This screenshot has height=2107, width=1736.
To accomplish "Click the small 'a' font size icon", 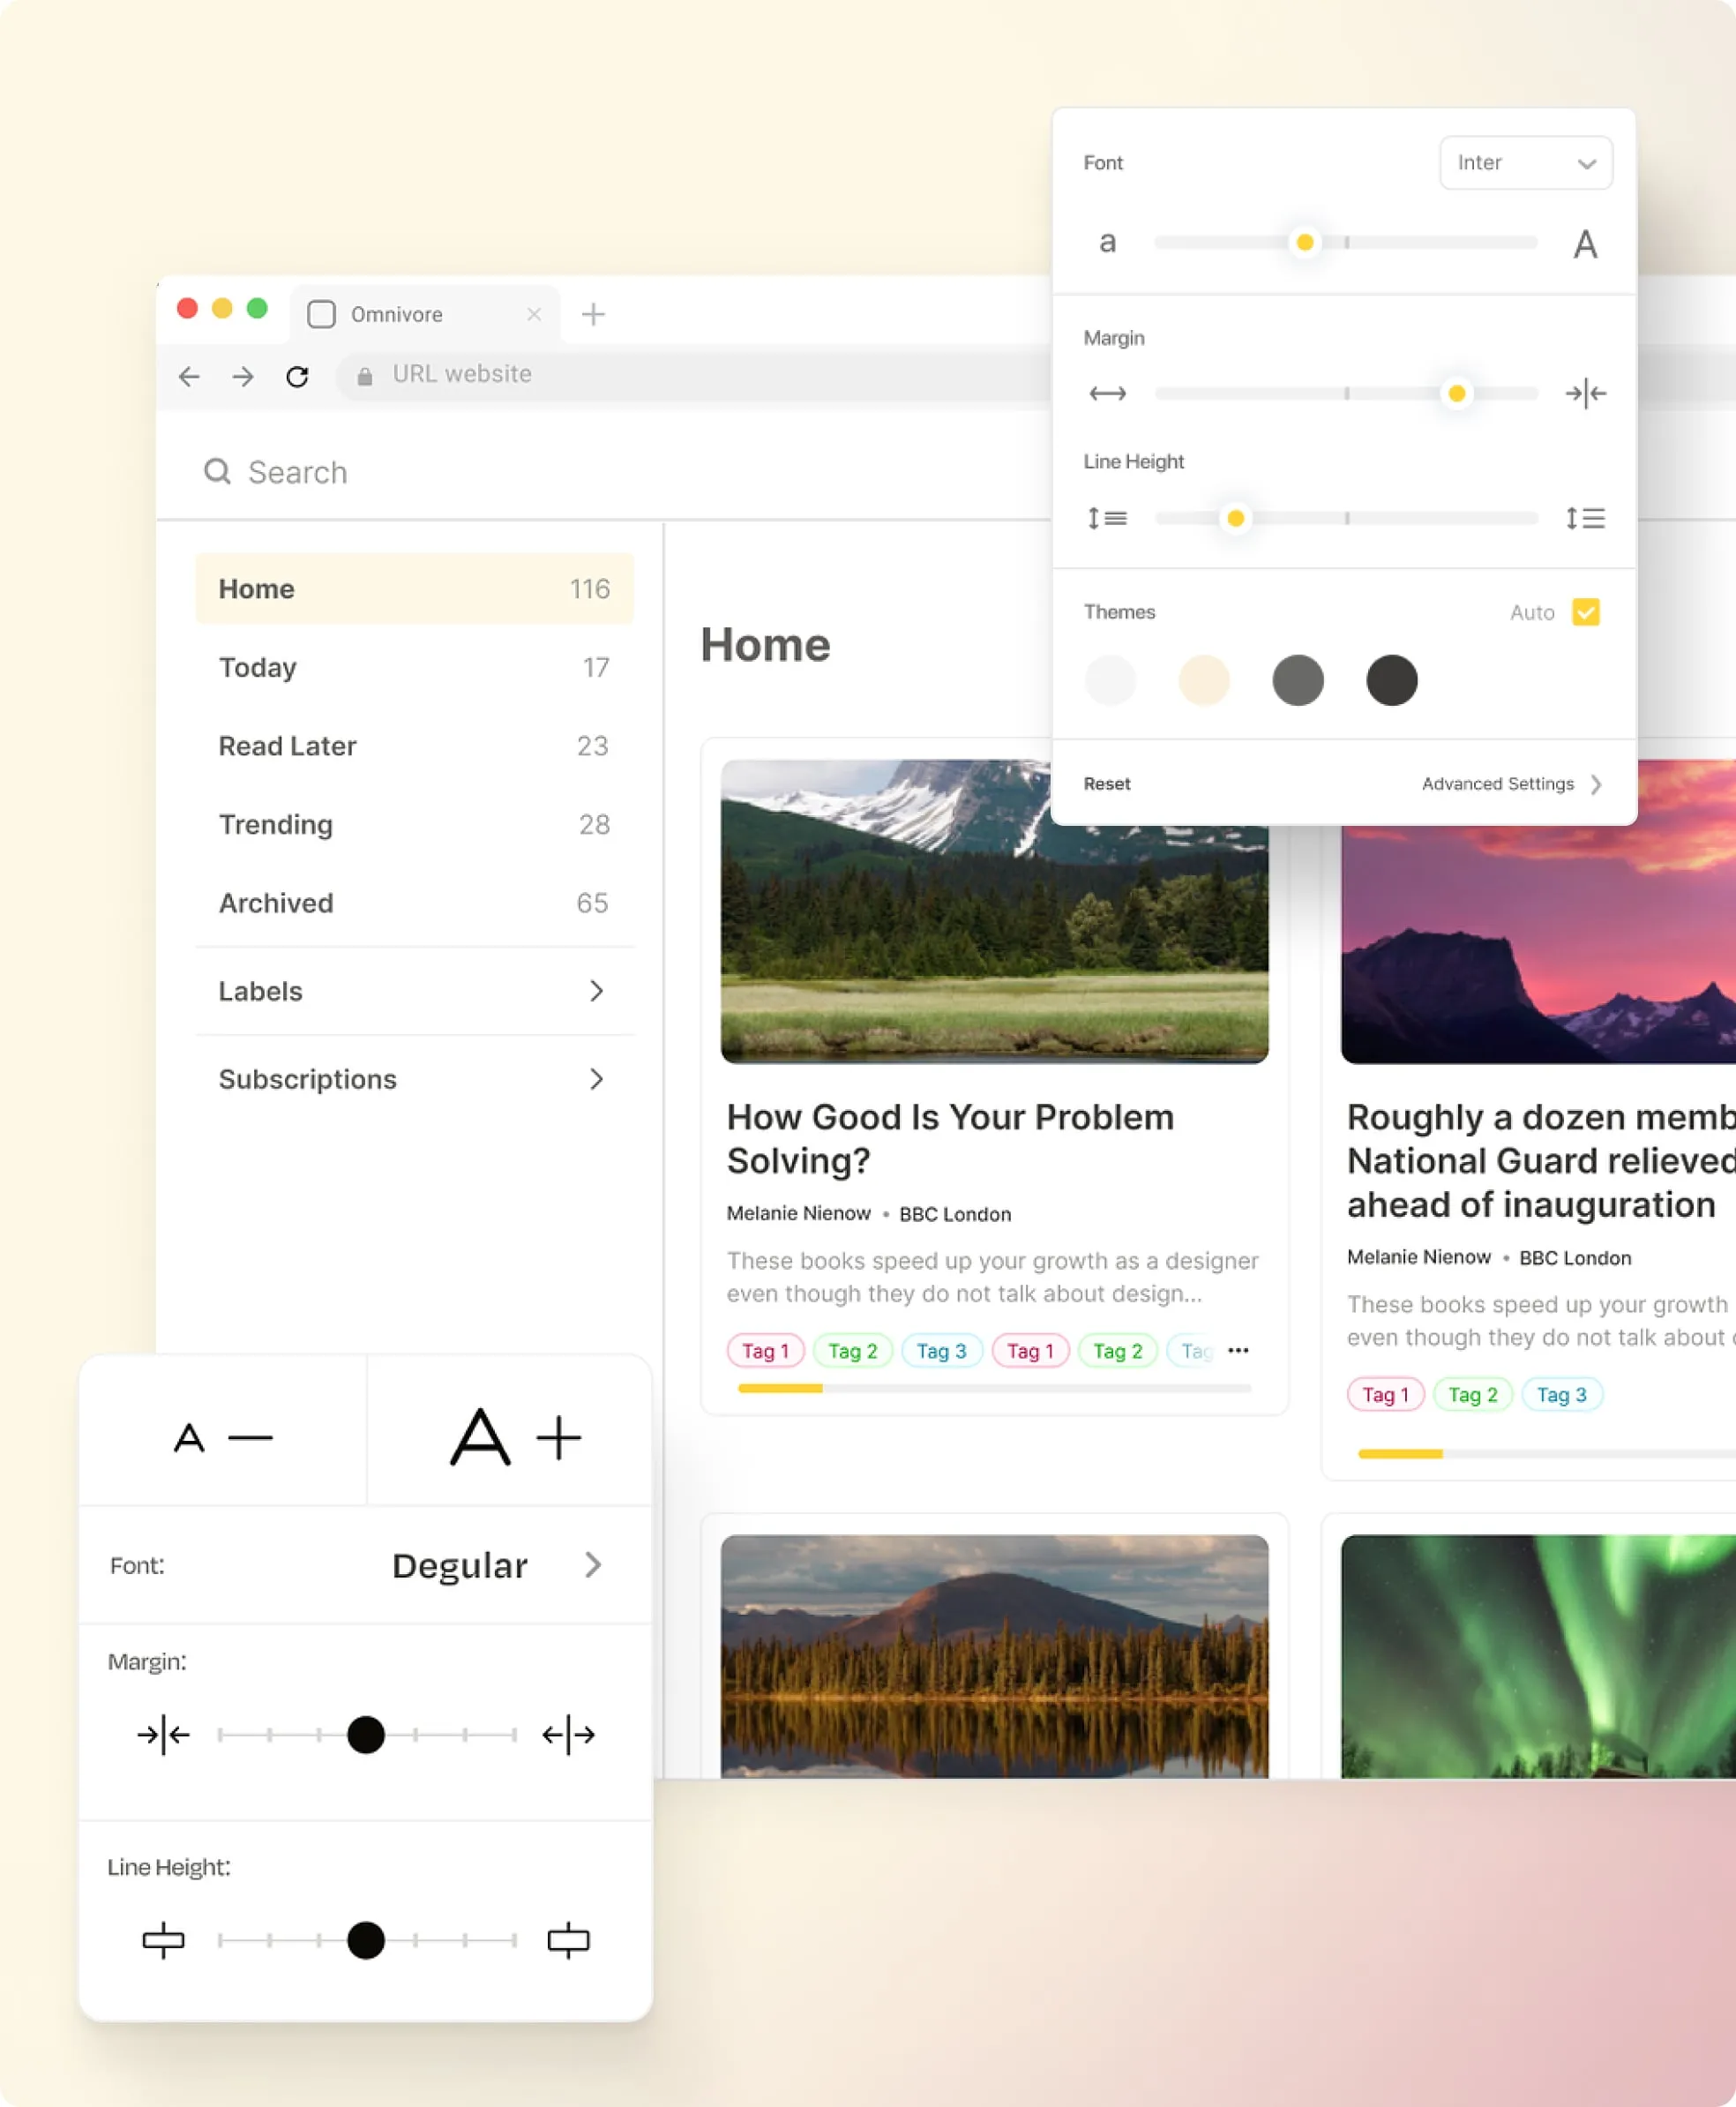I will pyautogui.click(x=1107, y=242).
